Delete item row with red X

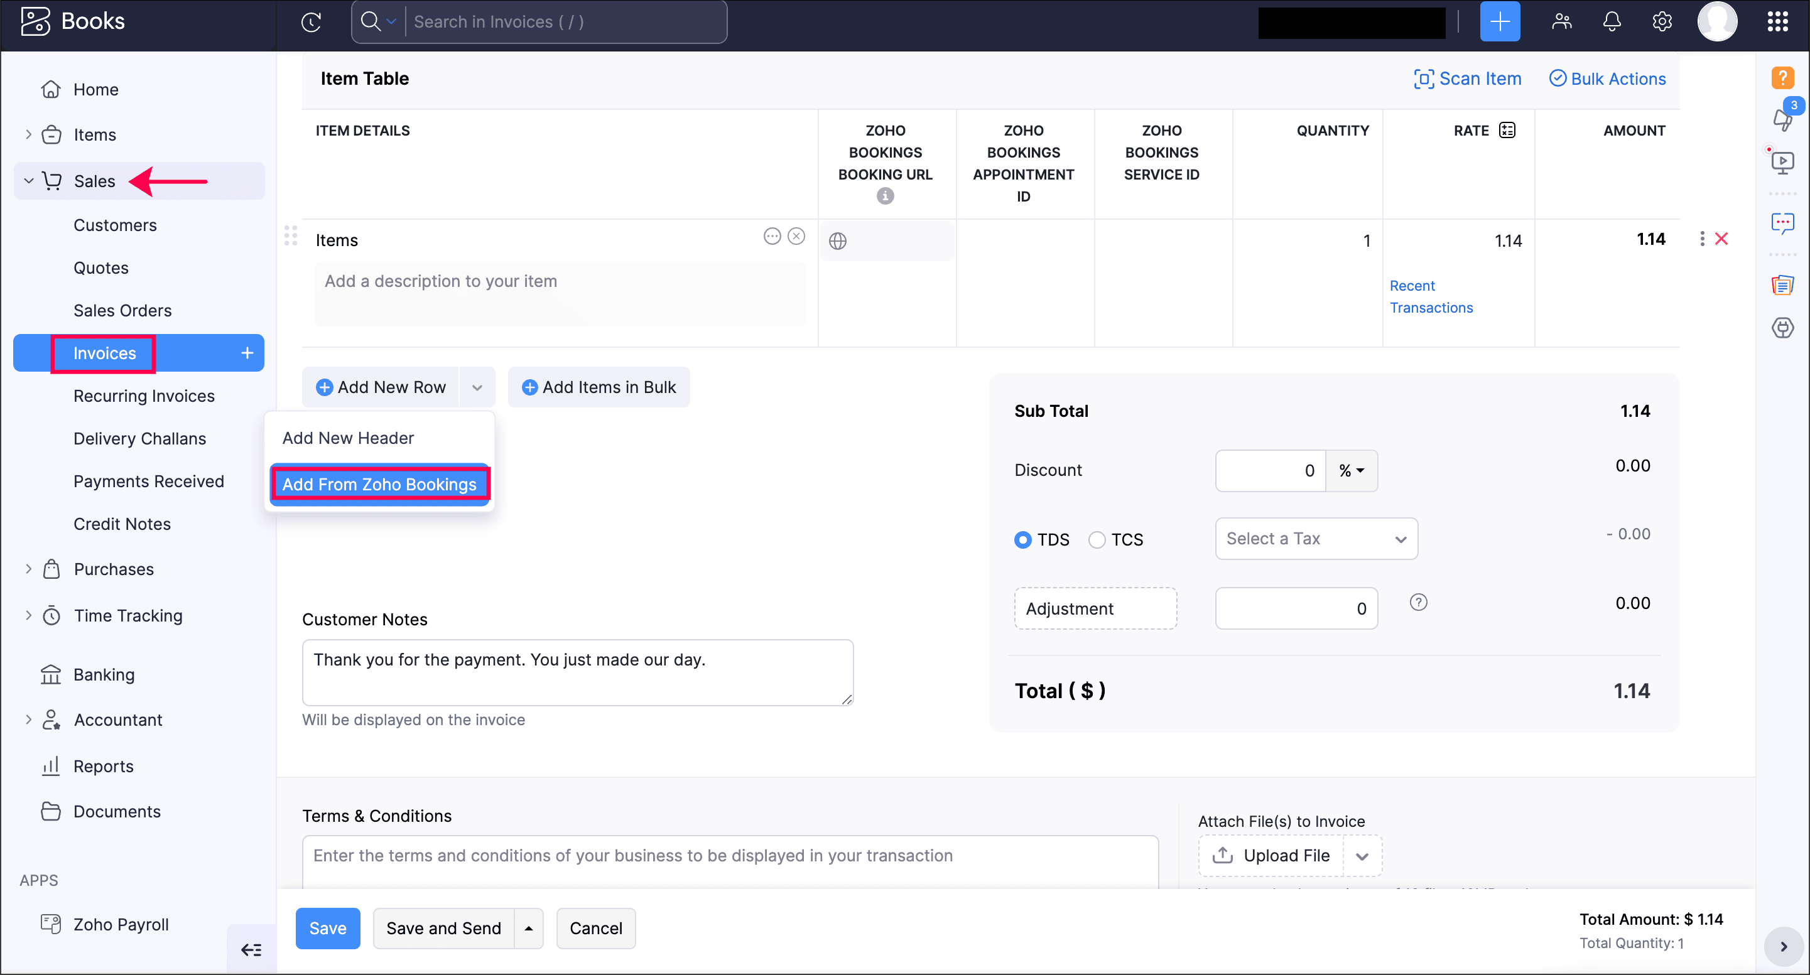click(1721, 240)
